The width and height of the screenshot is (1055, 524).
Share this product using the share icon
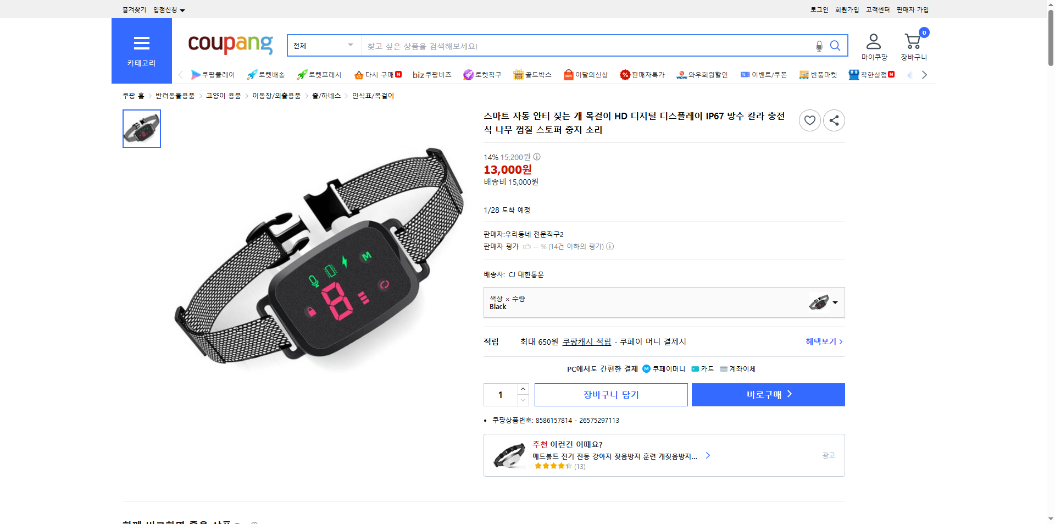click(x=834, y=120)
